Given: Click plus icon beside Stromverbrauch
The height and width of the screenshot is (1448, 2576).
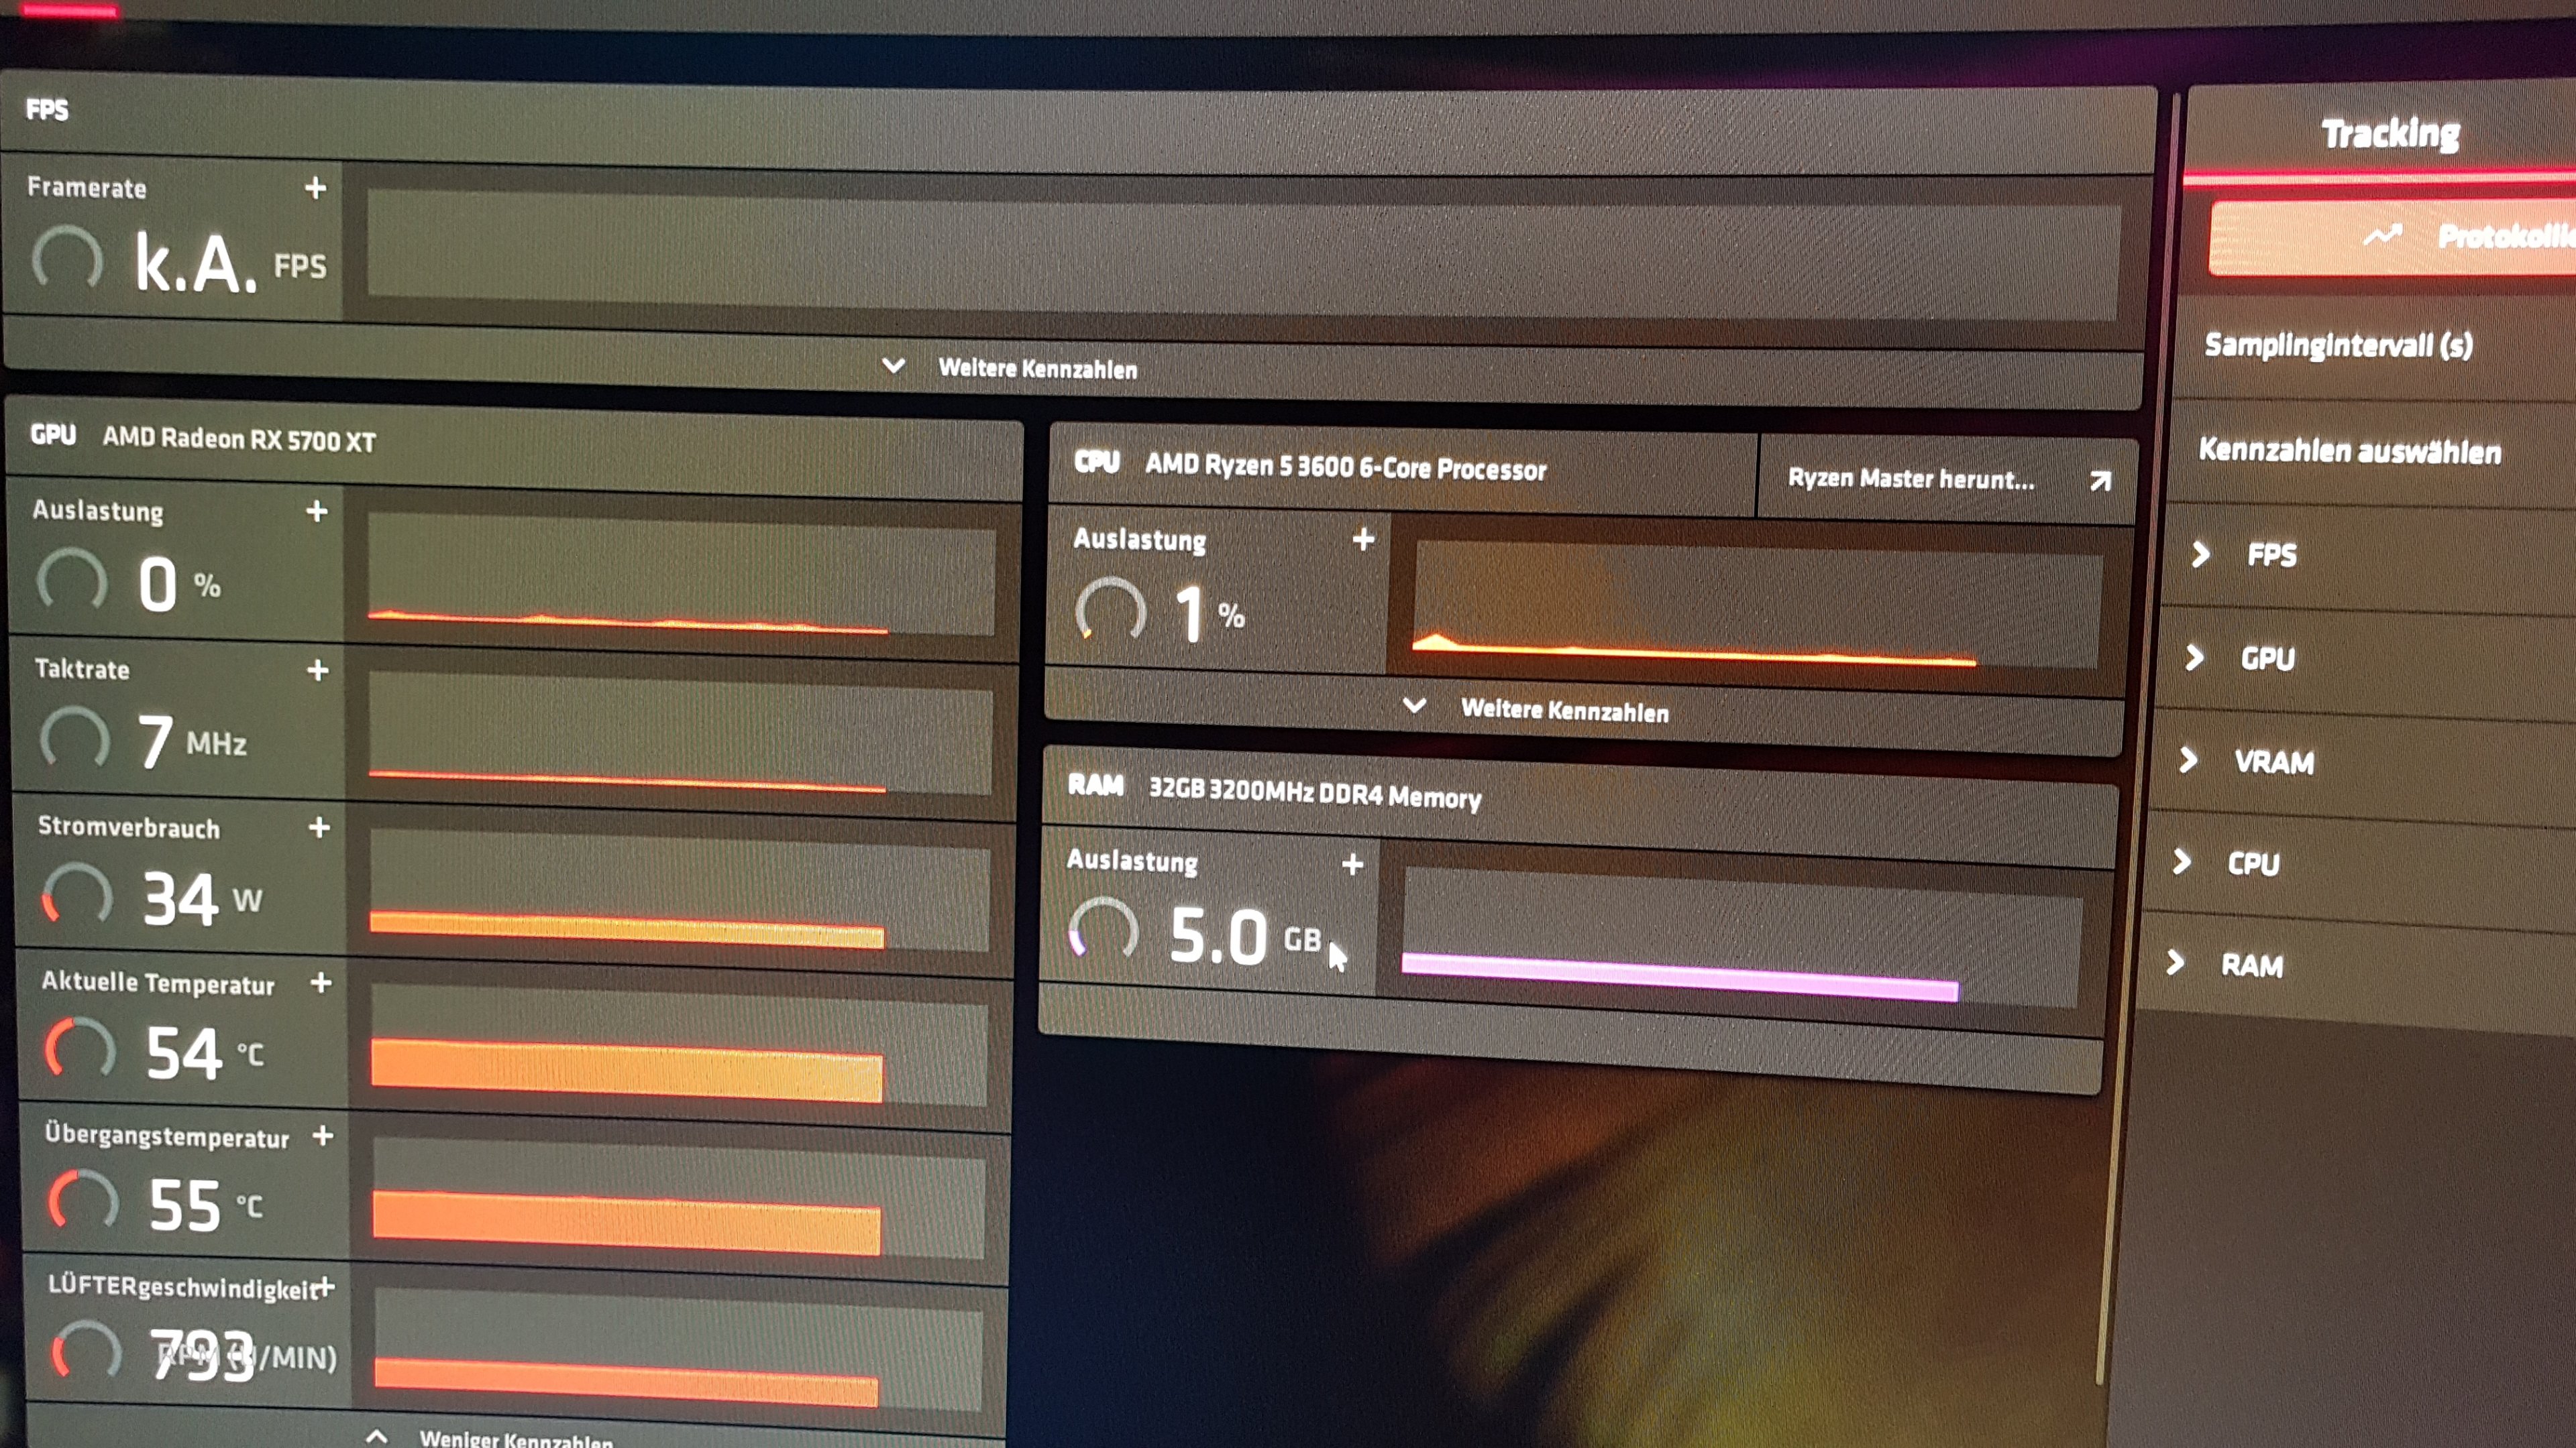Looking at the screenshot, I should pos(319,827).
